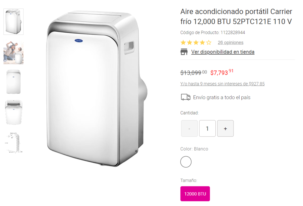Increase quantity with the plus button
Image resolution: width=303 pixels, height=206 pixels.
(225, 128)
